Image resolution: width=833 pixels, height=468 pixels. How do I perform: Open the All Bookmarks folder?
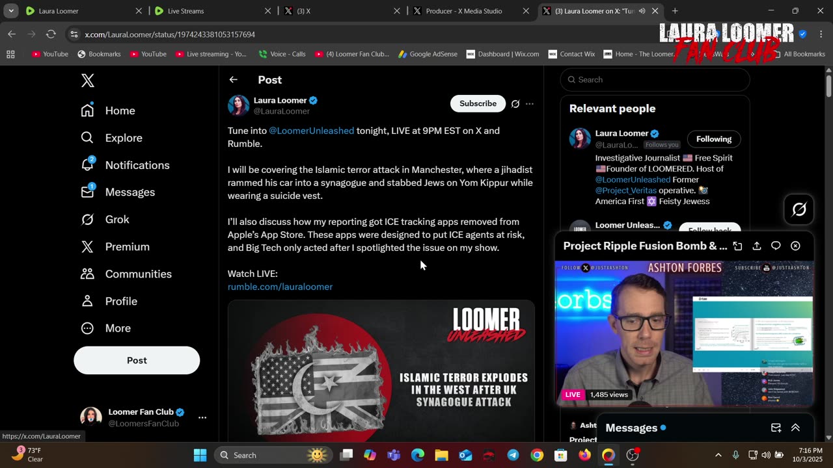click(x=799, y=54)
